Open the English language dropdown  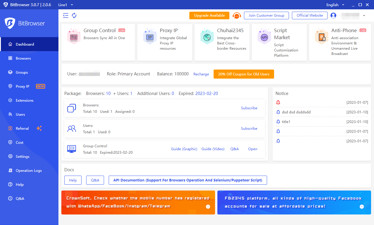pyautogui.click(x=335, y=5)
